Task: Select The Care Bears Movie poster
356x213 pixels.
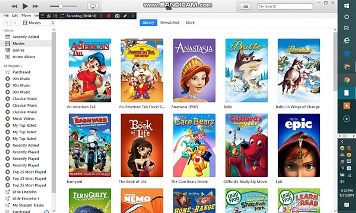Action: [x=194, y=145]
